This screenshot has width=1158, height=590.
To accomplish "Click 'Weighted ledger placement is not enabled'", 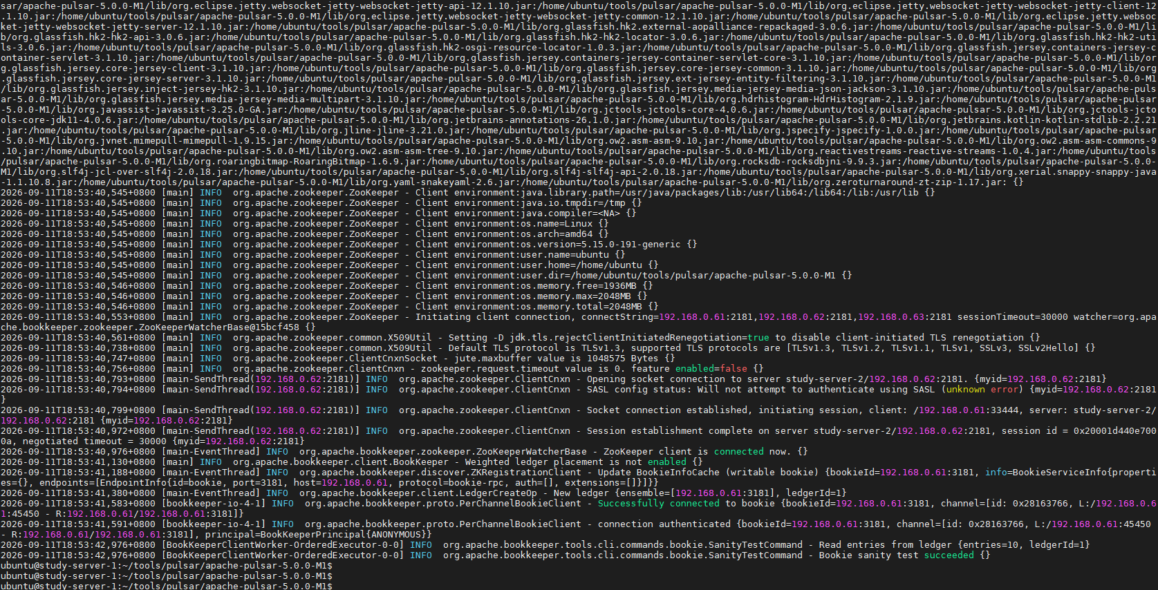I will [x=576, y=462].
